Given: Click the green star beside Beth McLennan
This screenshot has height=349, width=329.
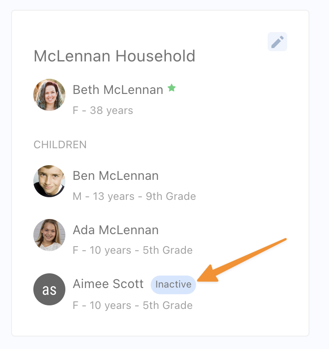Looking at the screenshot, I should 172,89.
